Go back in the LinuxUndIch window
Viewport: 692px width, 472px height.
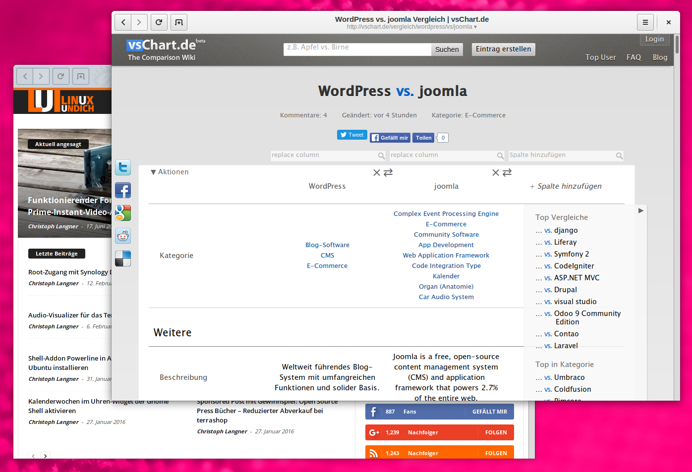click(x=25, y=76)
